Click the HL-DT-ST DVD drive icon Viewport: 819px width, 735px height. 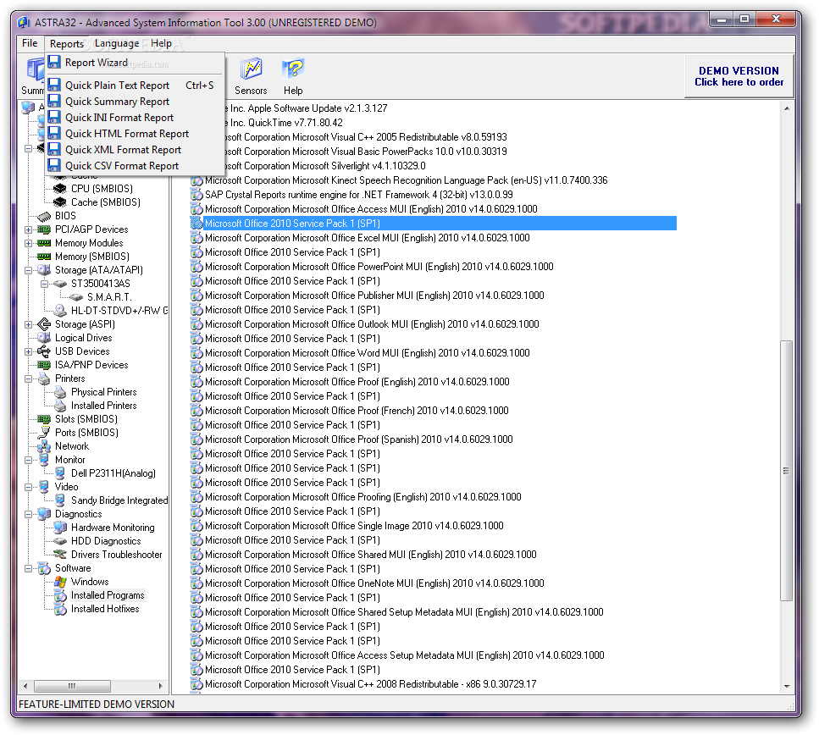60,311
